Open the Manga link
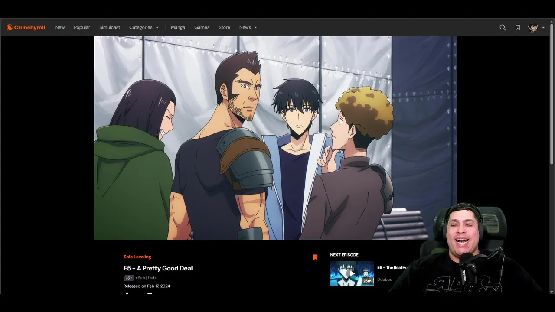555x312 pixels. click(x=178, y=27)
